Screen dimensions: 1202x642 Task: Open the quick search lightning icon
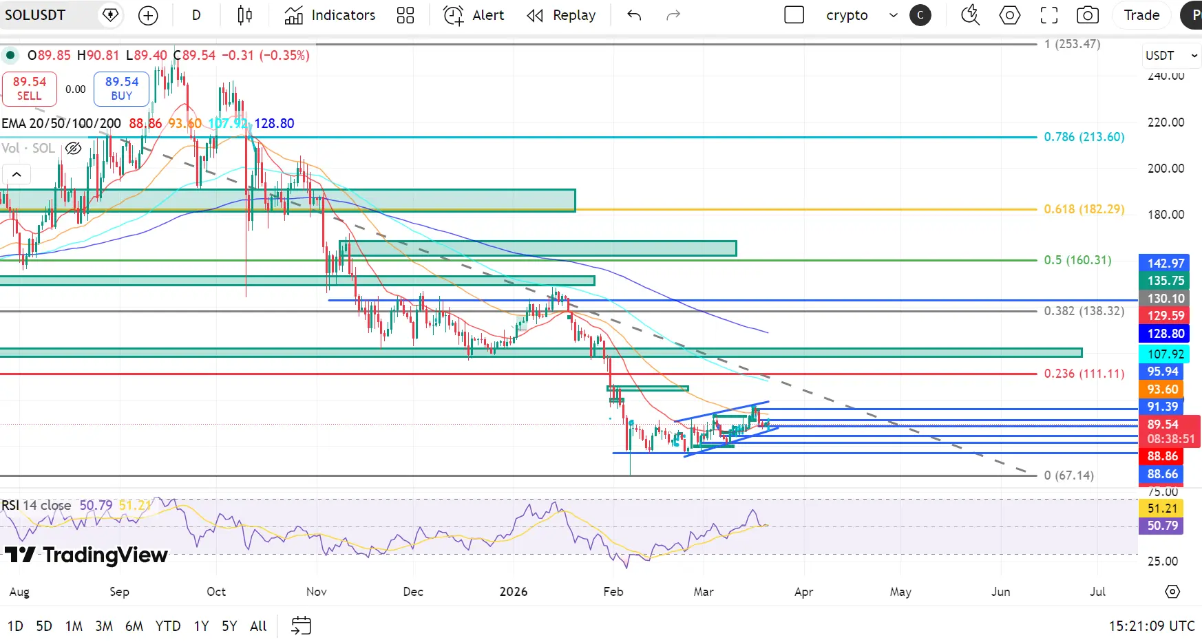click(970, 15)
